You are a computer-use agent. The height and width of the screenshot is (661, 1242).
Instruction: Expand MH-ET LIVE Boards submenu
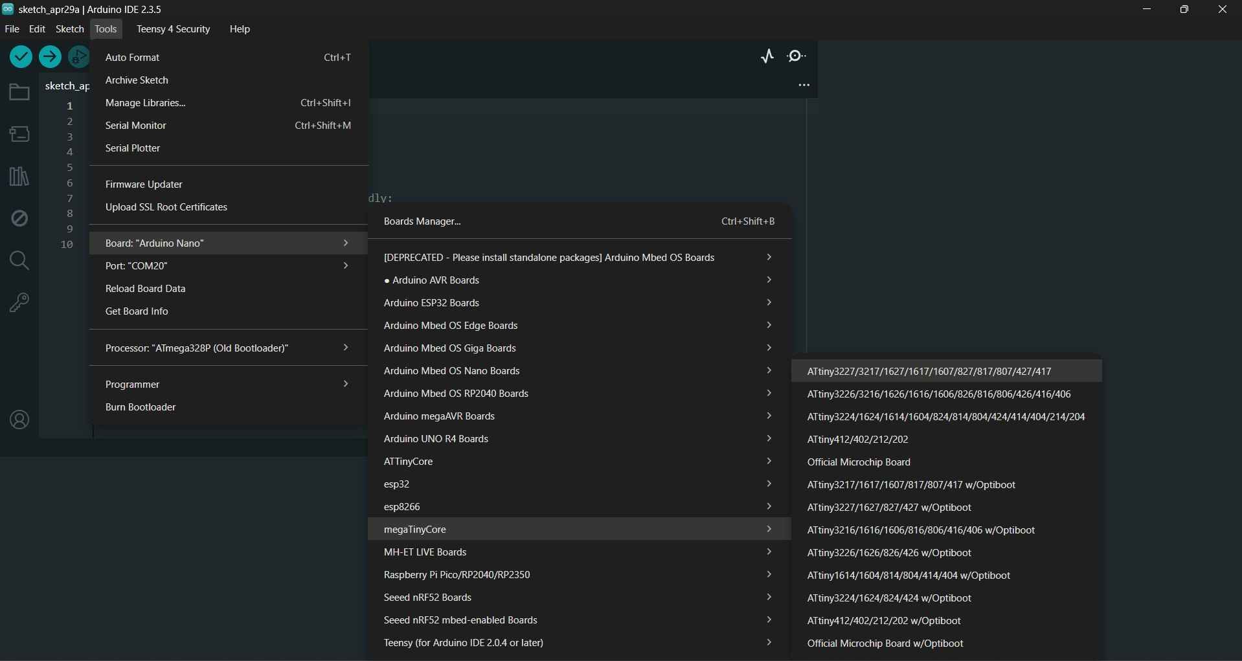click(580, 552)
